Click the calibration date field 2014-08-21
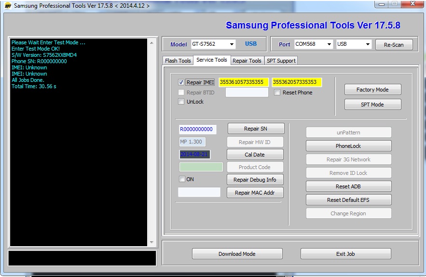Image resolution: width=426 pixels, height=277 pixels. tap(194, 154)
